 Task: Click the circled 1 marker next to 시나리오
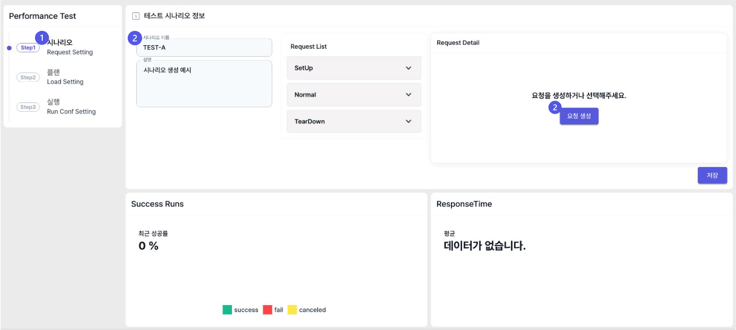(42, 38)
